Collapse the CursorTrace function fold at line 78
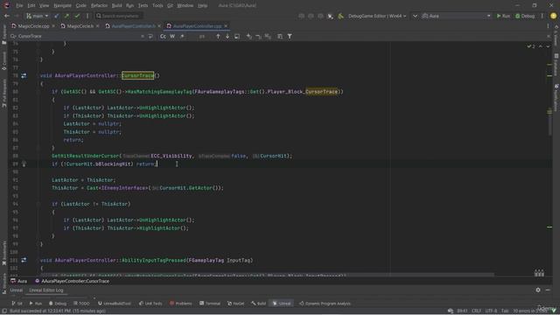 pyautogui.click(x=38, y=76)
